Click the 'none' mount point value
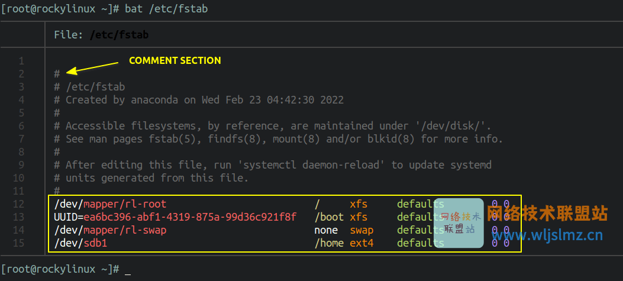This screenshot has width=623, height=281. coord(326,230)
